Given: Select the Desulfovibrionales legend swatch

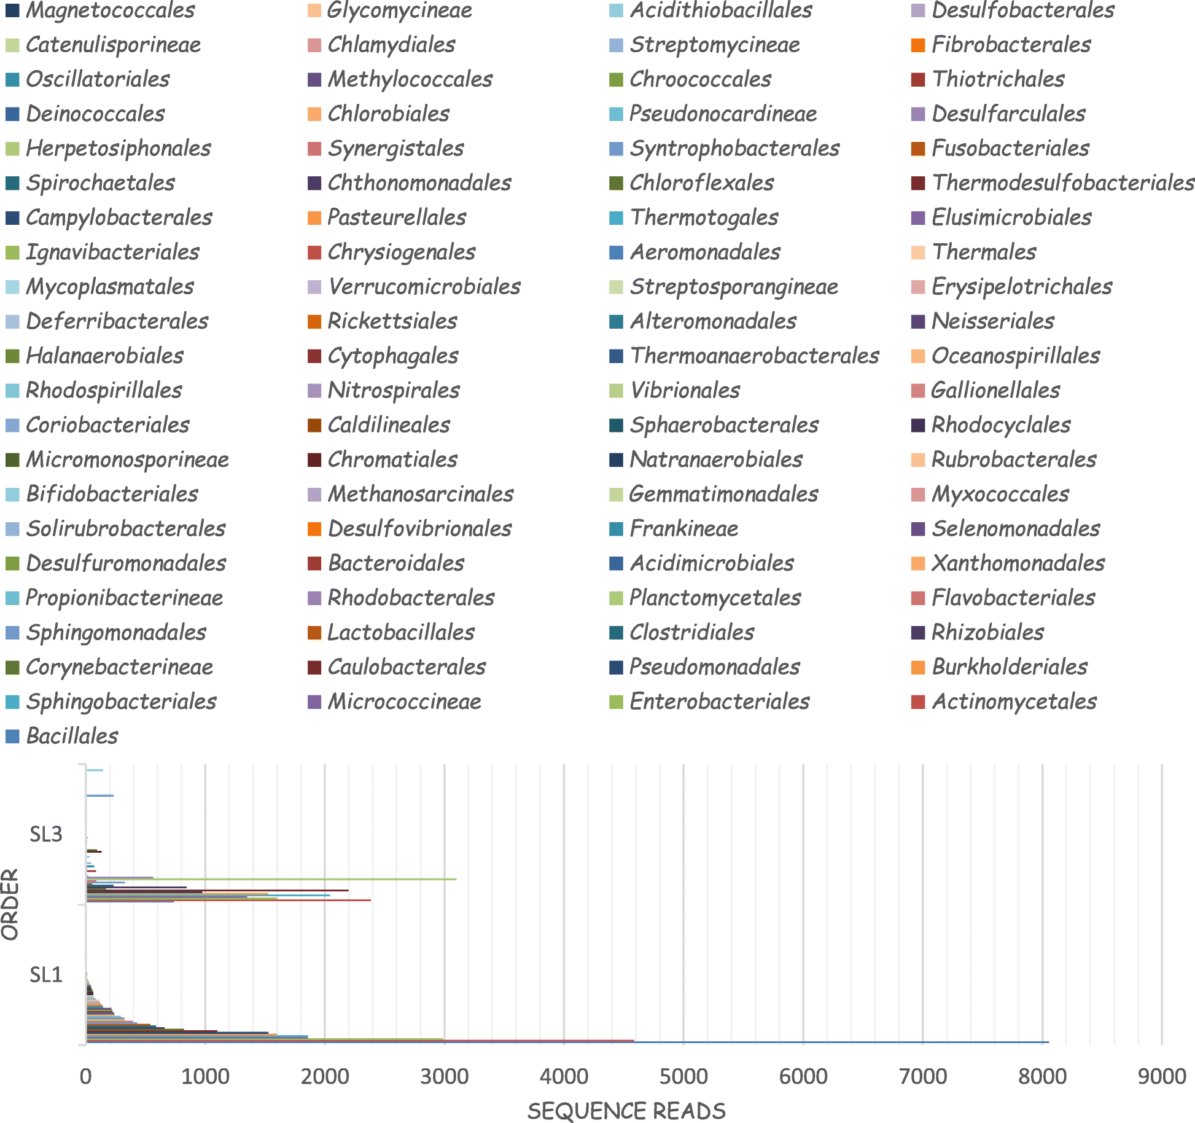Looking at the screenshot, I should pos(314,529).
